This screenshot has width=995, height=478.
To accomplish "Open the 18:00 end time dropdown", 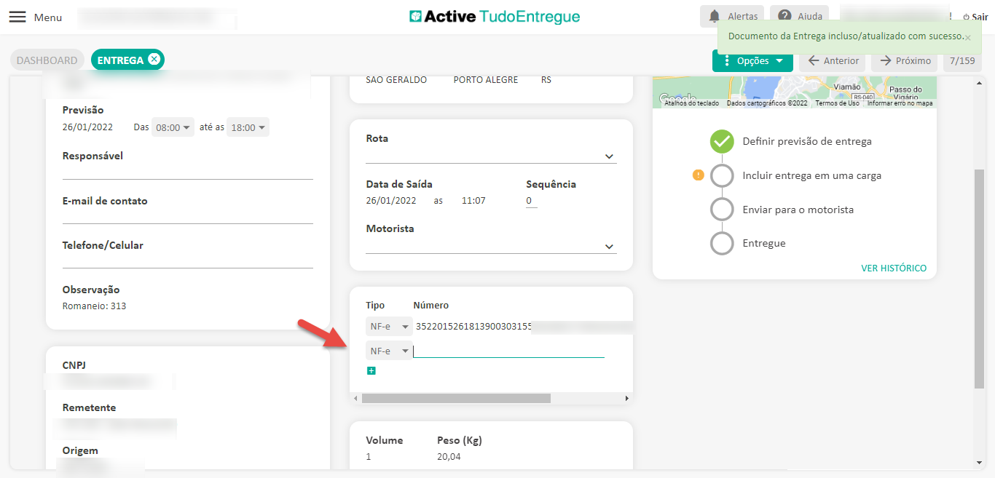I will [248, 127].
